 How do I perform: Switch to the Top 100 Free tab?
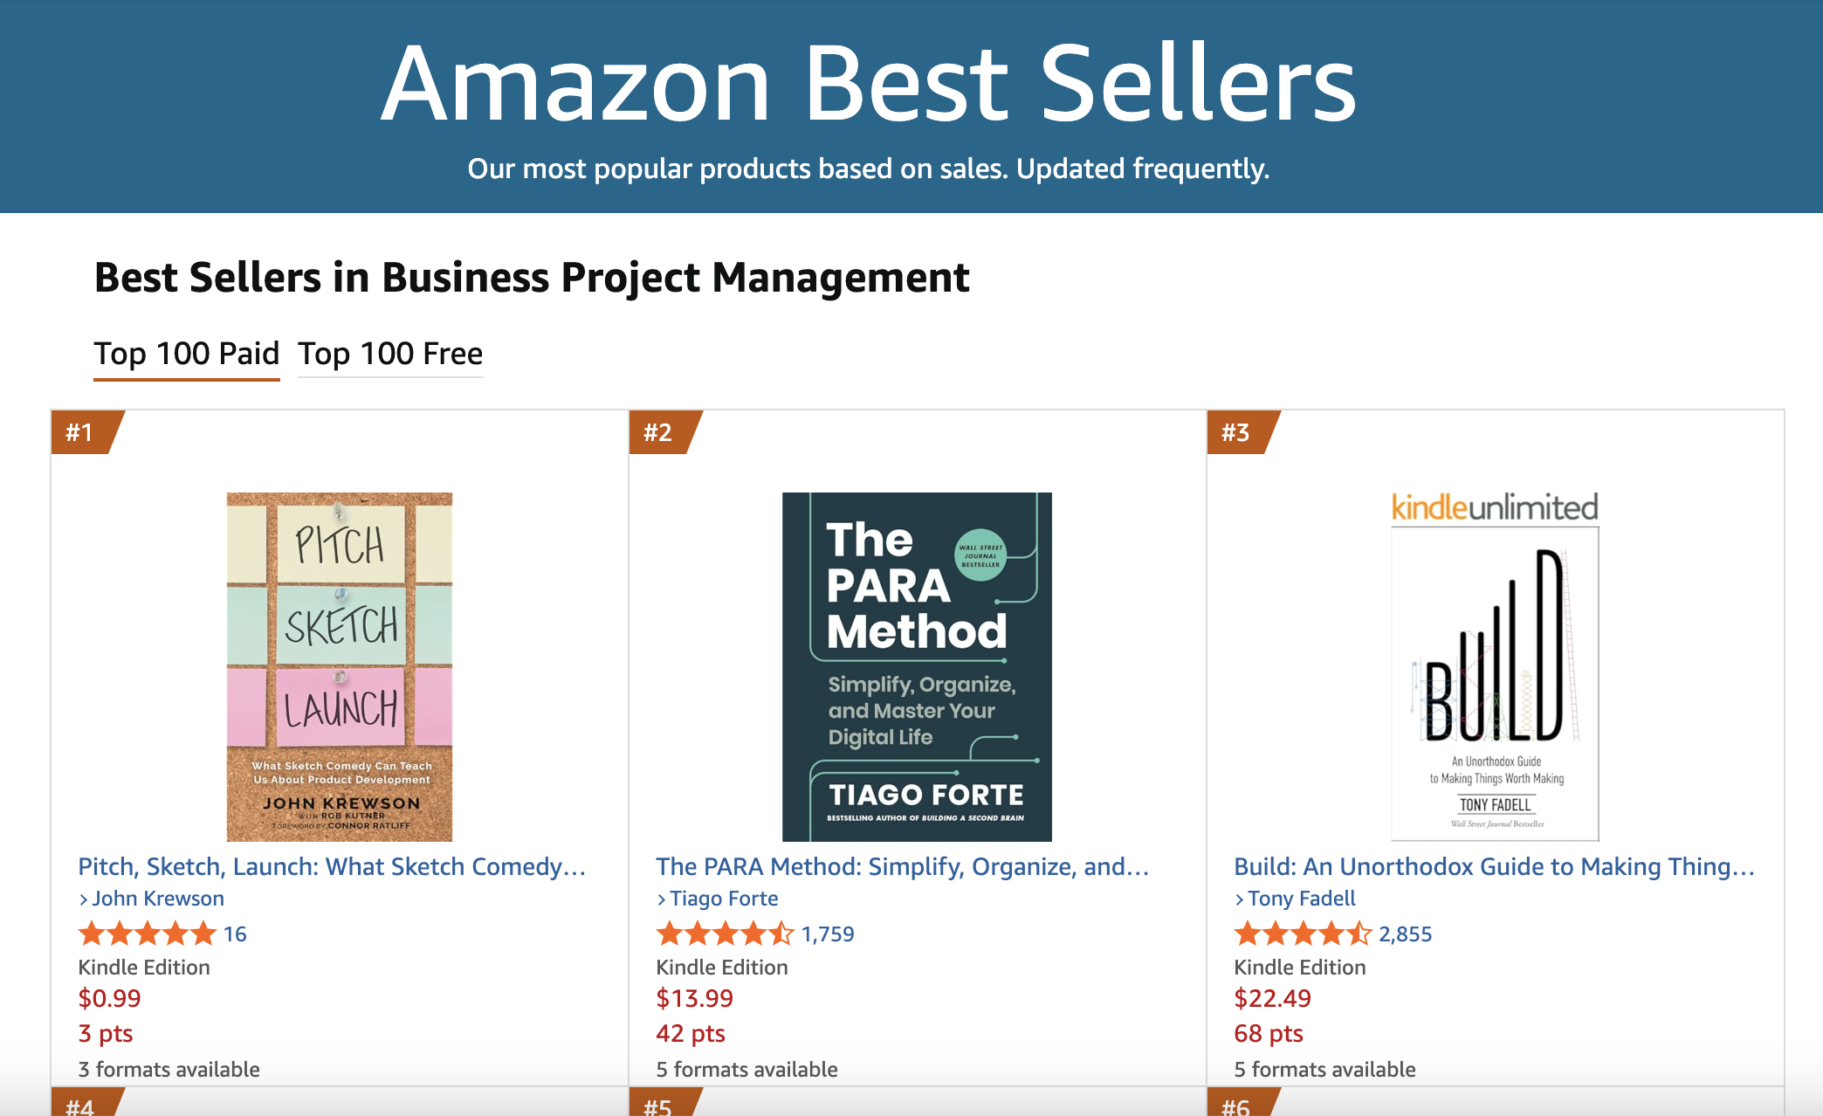click(390, 354)
